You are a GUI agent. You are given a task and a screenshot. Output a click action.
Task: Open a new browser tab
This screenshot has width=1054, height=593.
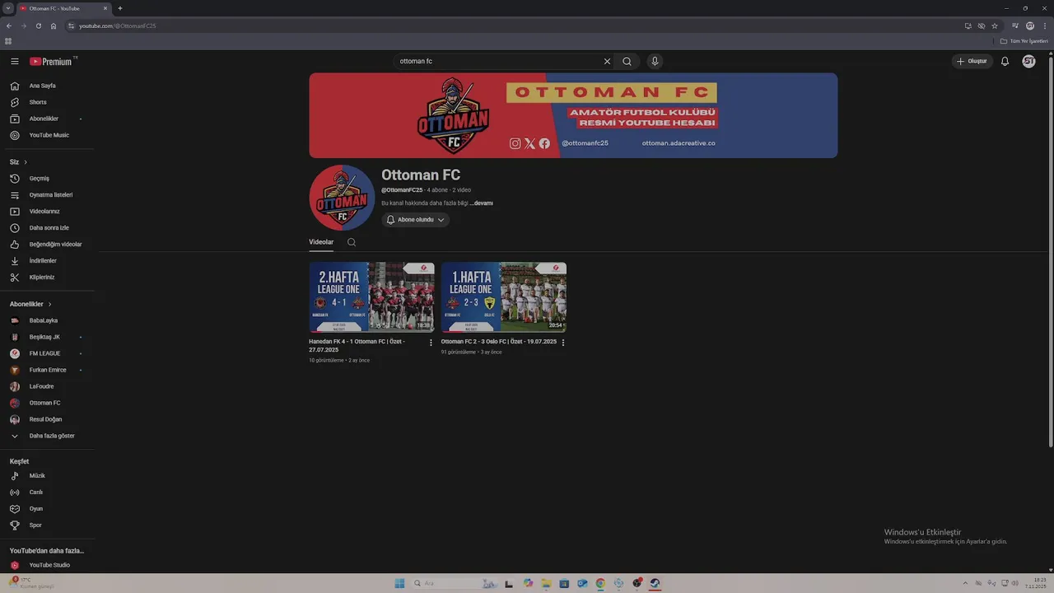tap(120, 8)
